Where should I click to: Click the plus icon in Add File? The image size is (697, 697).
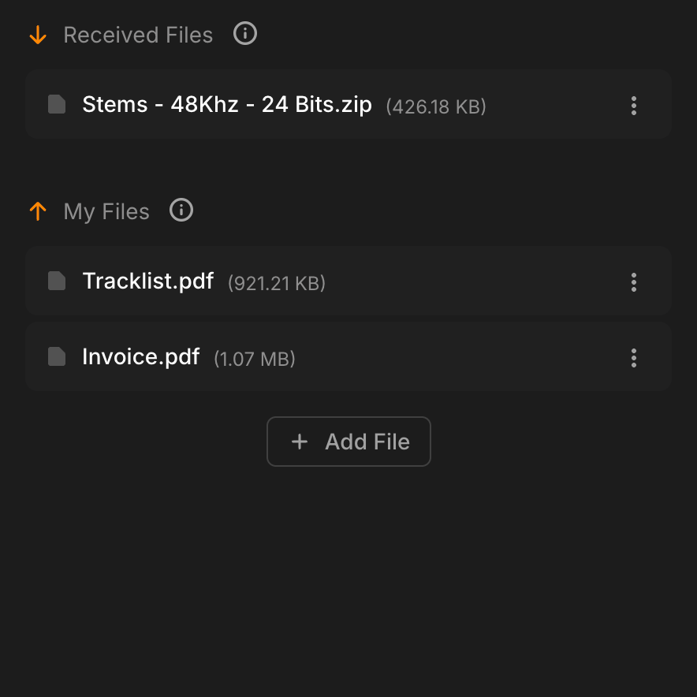(x=299, y=442)
